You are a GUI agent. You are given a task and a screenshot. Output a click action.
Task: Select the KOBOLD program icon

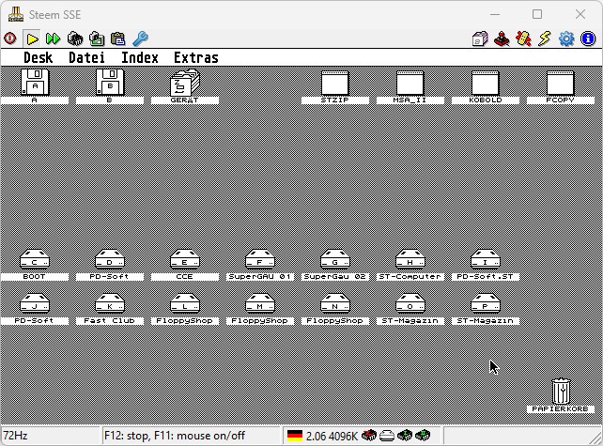click(x=486, y=86)
